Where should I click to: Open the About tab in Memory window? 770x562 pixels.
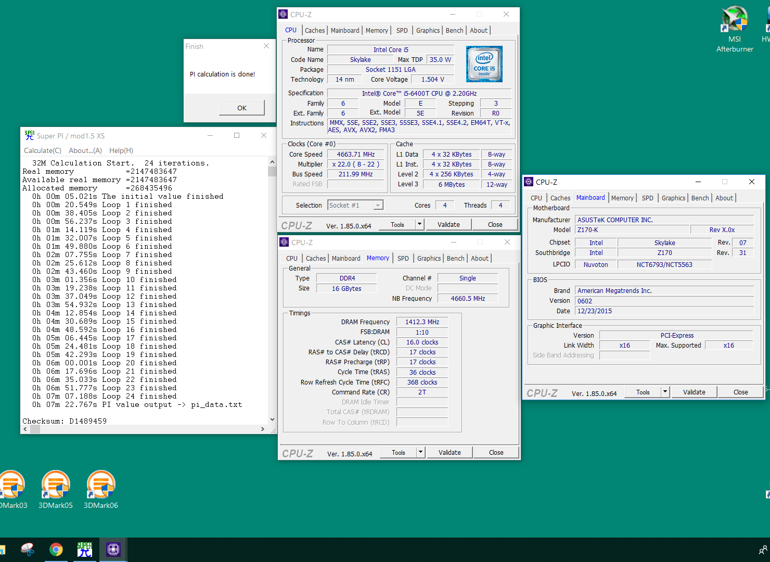(480, 259)
